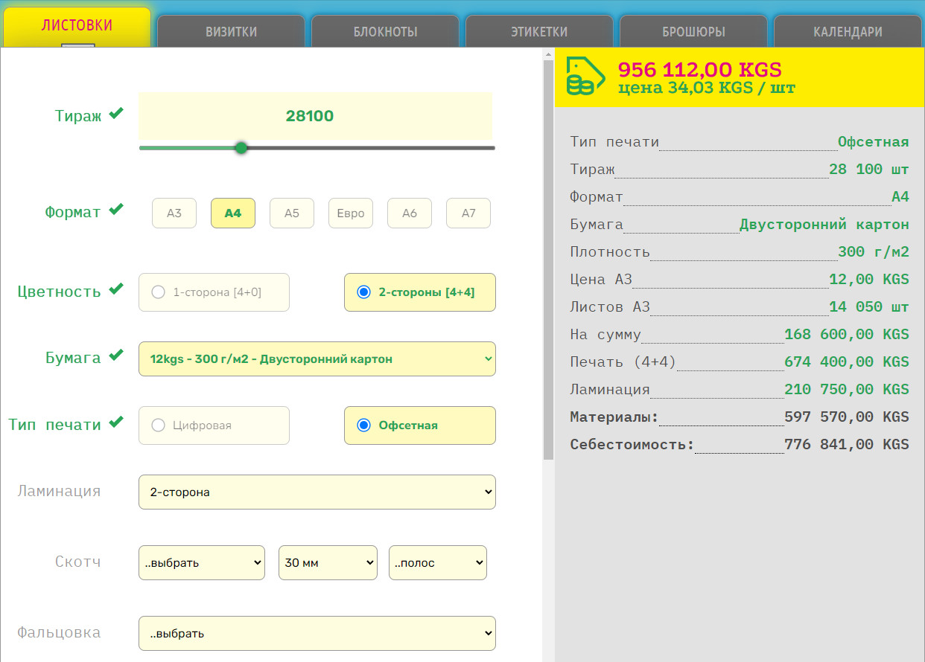Click the price tag coins icon

coord(585,76)
